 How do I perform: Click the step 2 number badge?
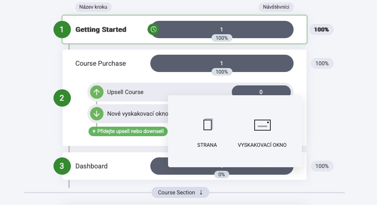click(x=62, y=98)
